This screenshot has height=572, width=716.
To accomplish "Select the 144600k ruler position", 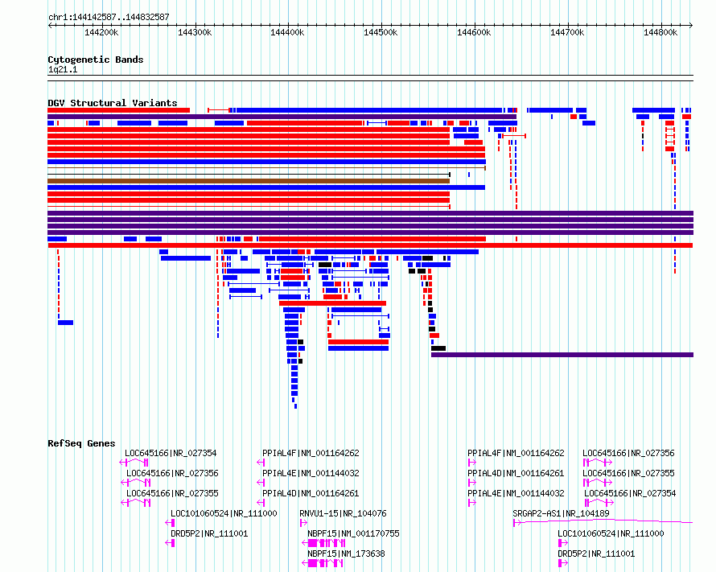I will pos(474,32).
